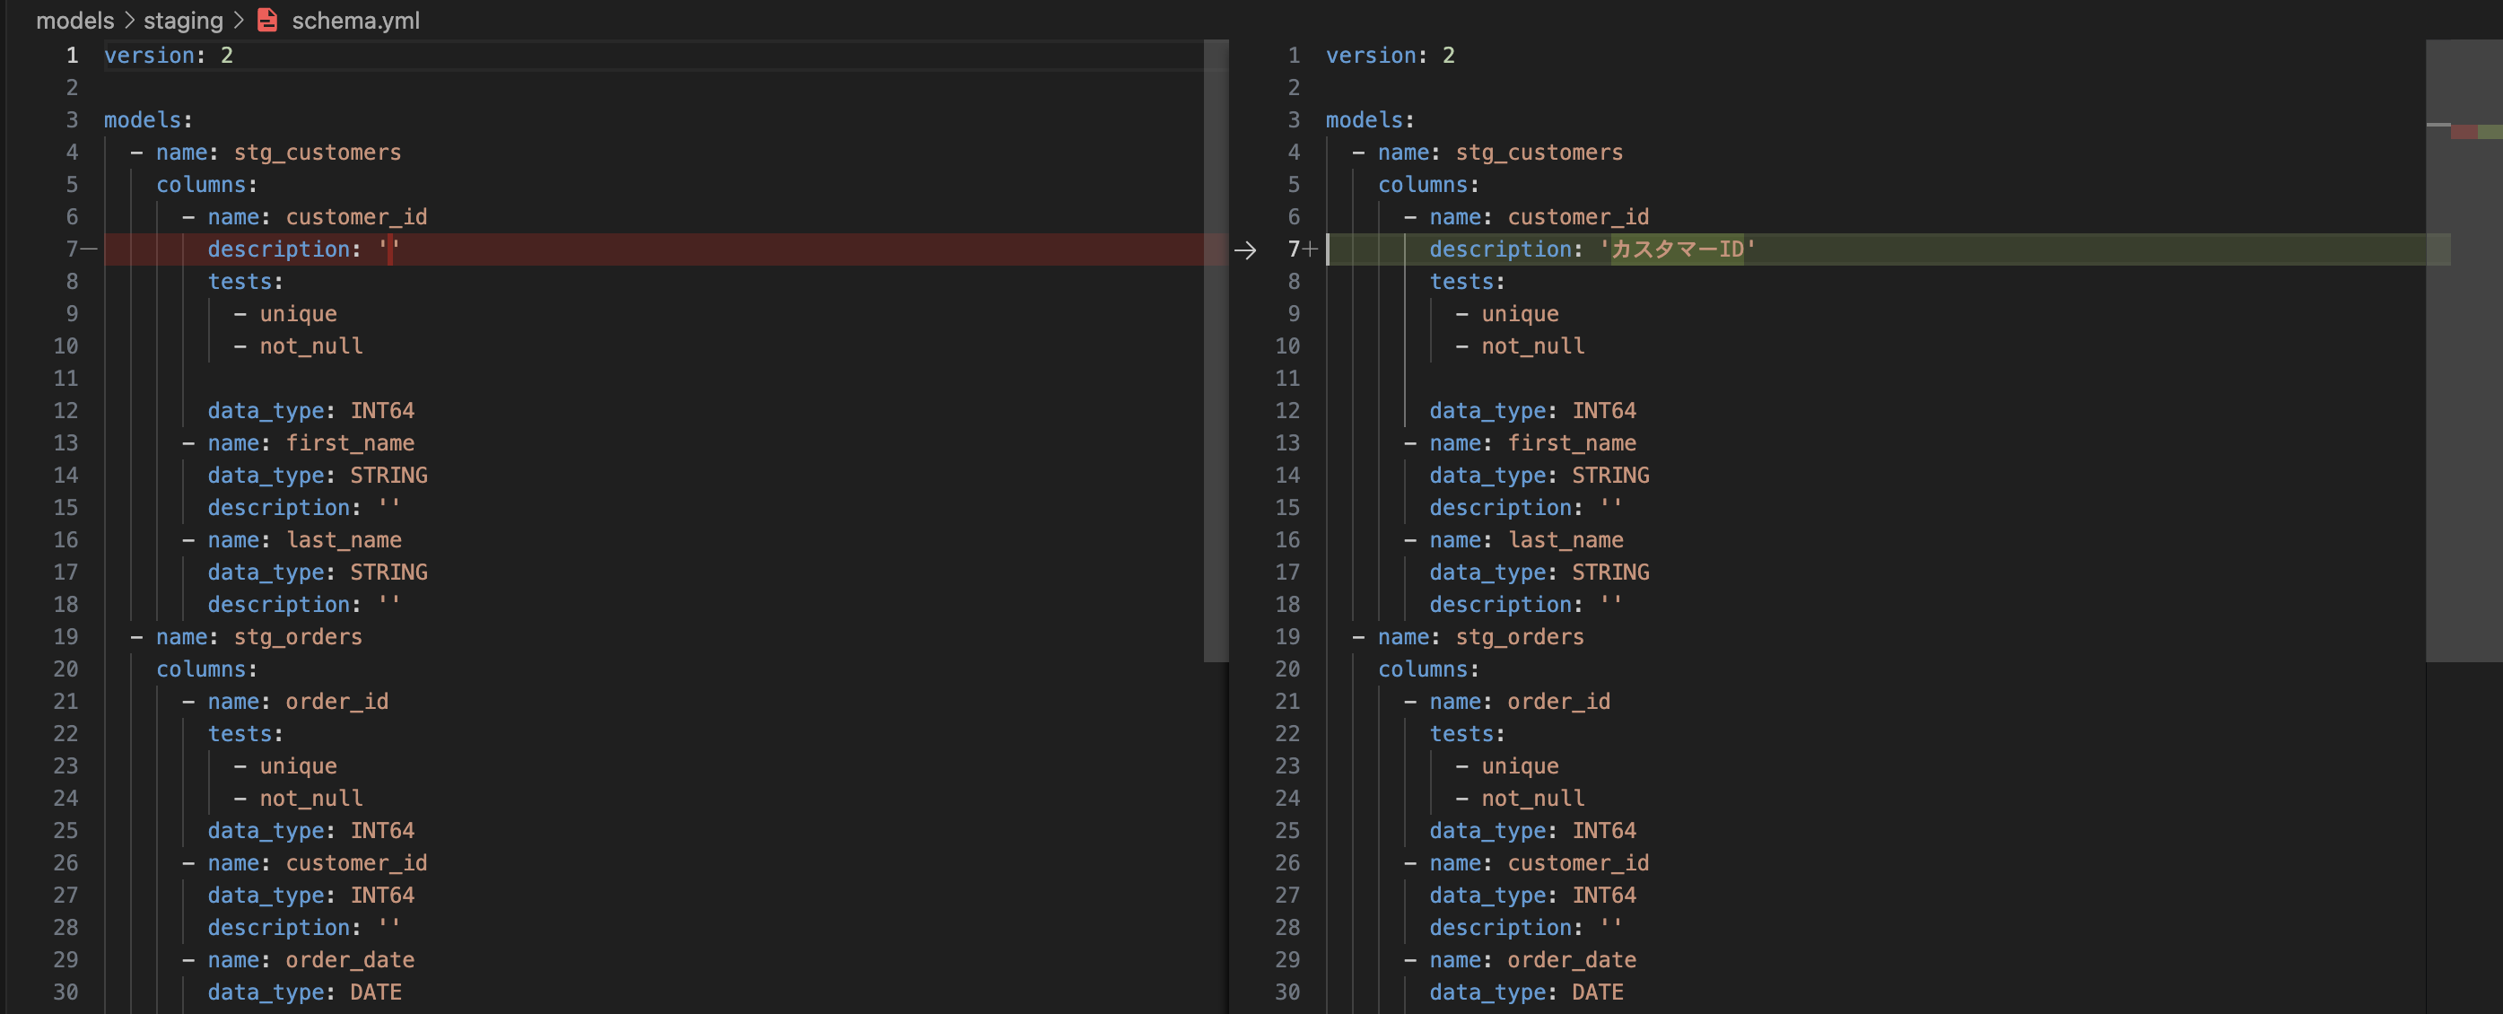Click 'unique' on left line 23
Viewport: 2503px width, 1014px height.
(299, 766)
